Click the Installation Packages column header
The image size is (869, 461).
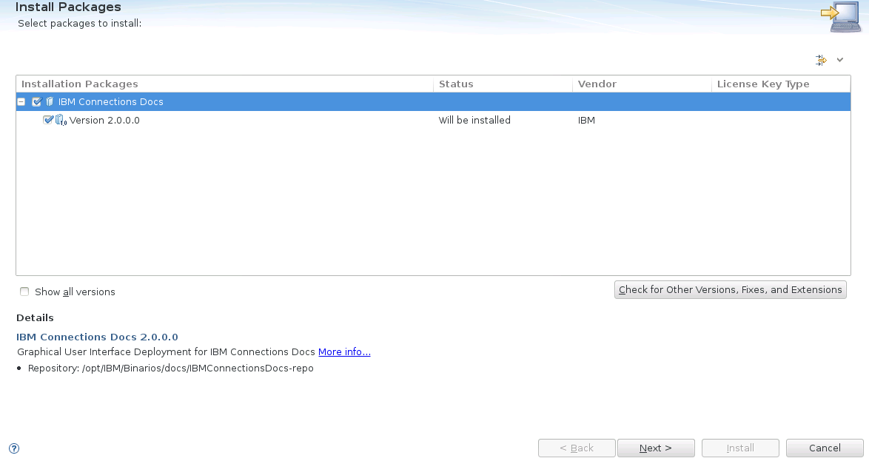click(225, 84)
